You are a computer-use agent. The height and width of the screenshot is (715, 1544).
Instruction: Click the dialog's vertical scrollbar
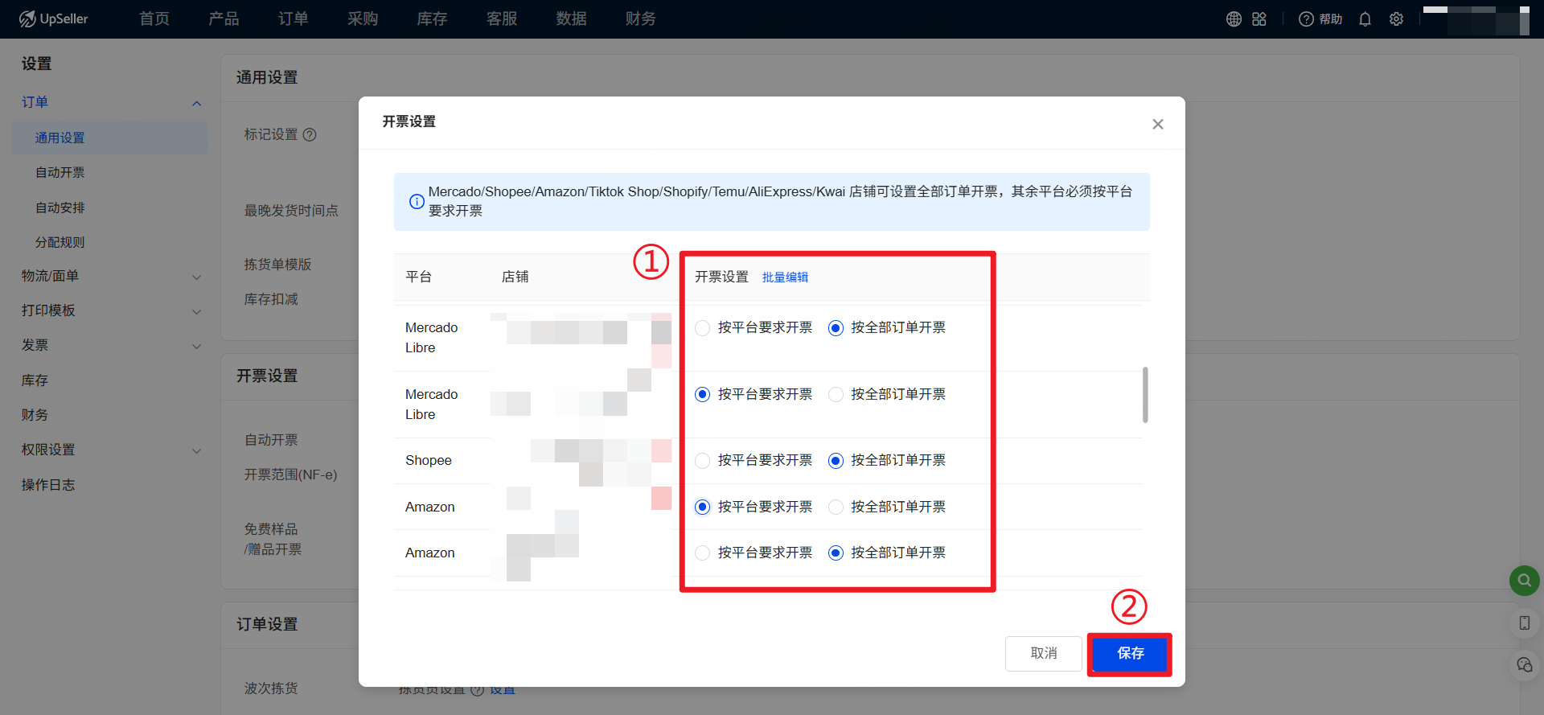pos(1145,395)
